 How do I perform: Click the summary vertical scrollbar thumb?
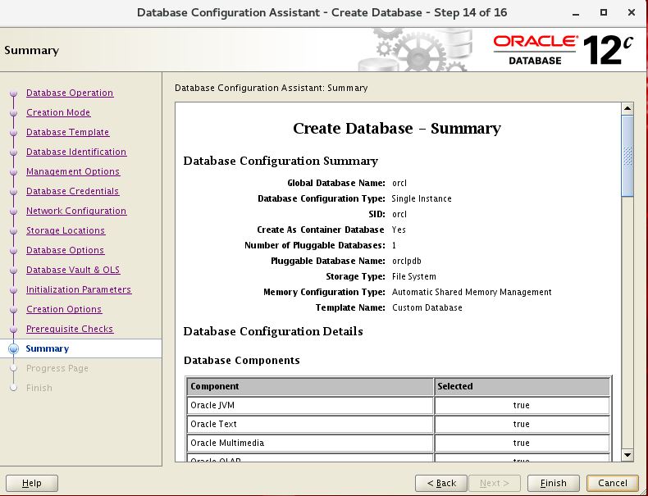click(627, 156)
